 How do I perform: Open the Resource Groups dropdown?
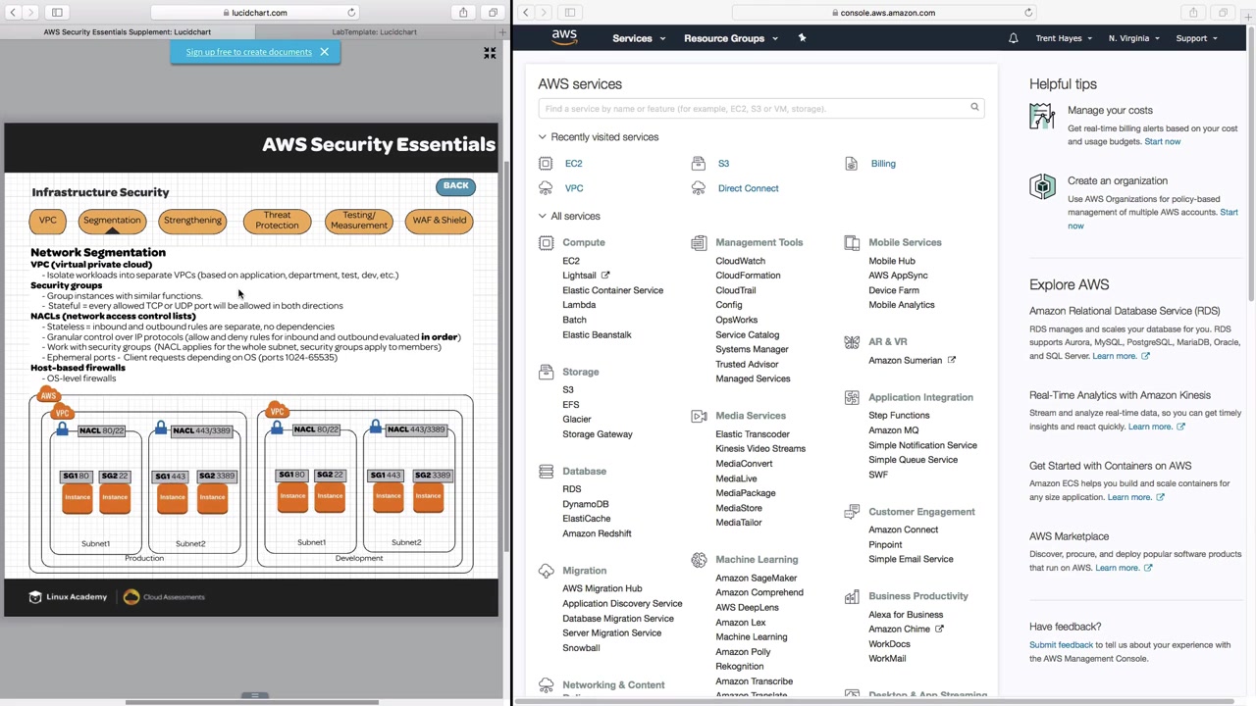pos(731,38)
